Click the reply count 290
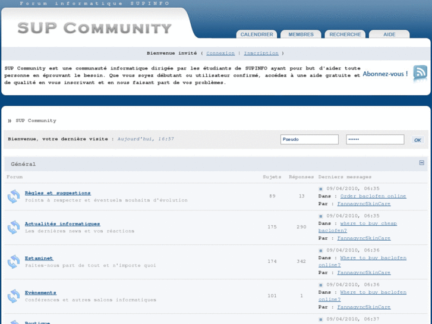 point(301,227)
